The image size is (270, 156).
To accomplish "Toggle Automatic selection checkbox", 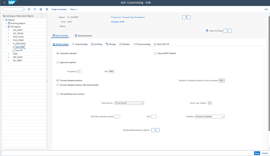I will 58,53.
